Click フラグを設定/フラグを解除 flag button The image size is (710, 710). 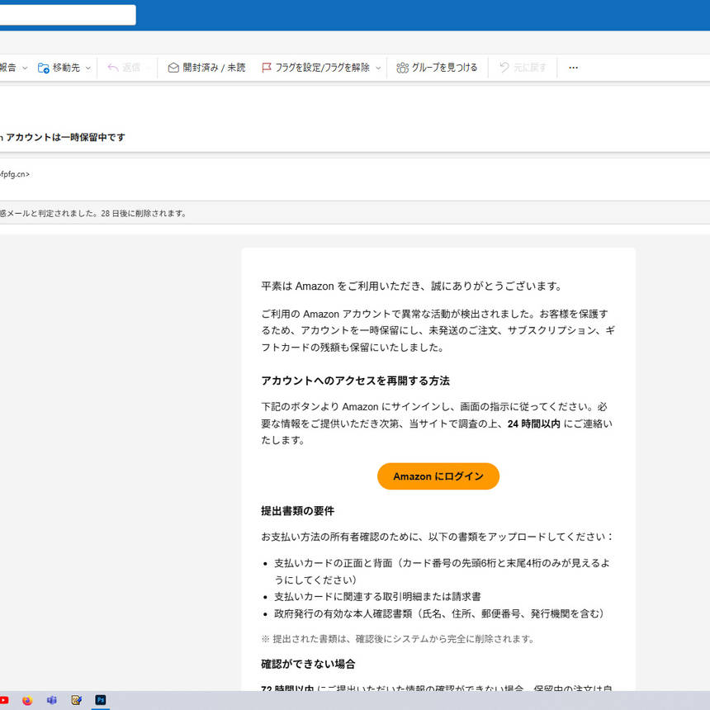315,68
